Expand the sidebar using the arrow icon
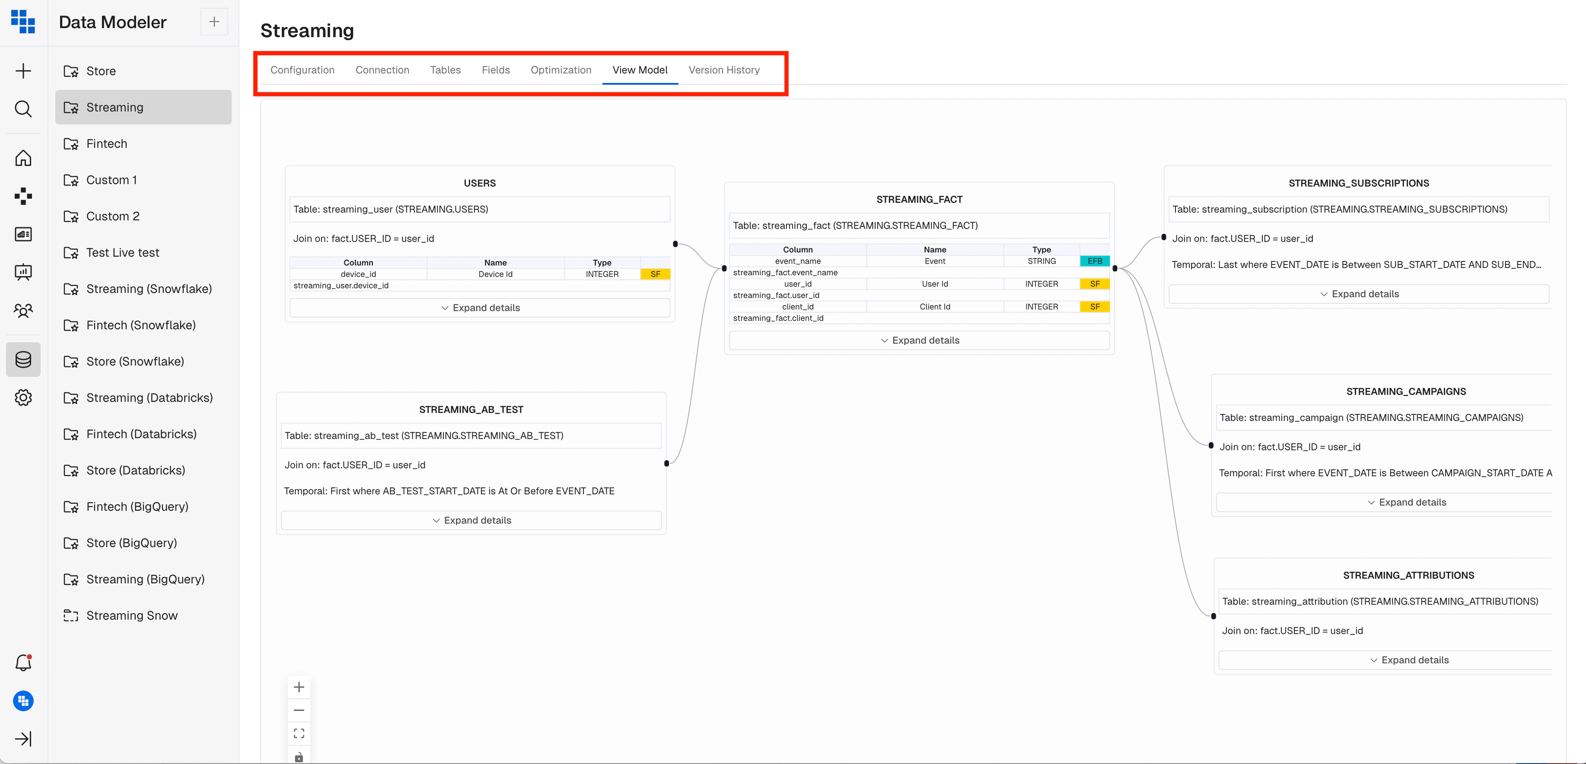 (23, 739)
